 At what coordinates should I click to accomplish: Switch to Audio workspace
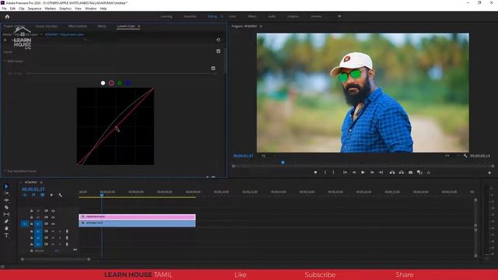tap(272, 16)
